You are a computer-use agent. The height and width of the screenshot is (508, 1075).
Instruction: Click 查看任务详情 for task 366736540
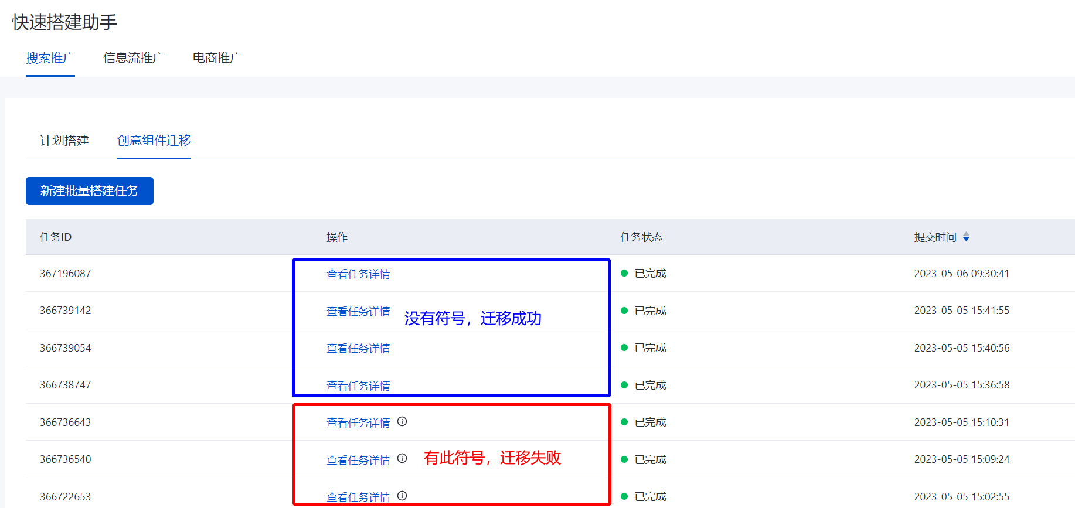click(x=358, y=460)
